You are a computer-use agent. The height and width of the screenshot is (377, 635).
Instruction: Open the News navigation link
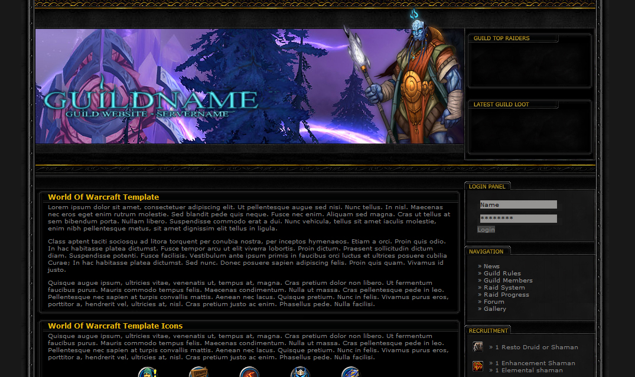491,266
